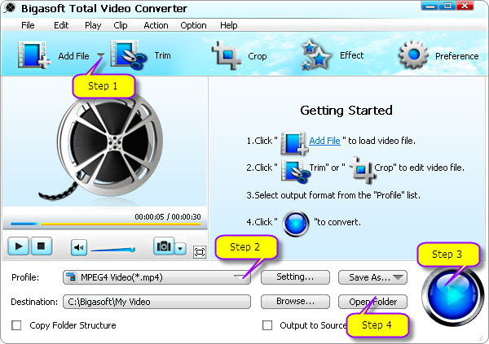Click the Trim scissors toolbar icon
Image resolution: width=489 pixels, height=344 pixels.
pyautogui.click(x=128, y=54)
